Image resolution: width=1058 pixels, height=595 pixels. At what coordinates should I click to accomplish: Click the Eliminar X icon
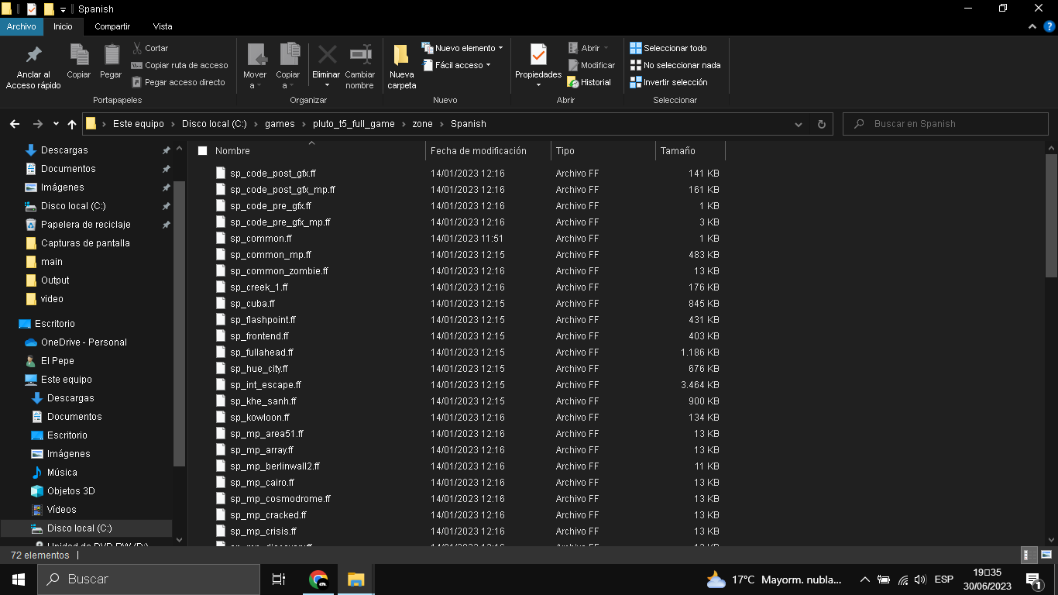click(x=327, y=54)
